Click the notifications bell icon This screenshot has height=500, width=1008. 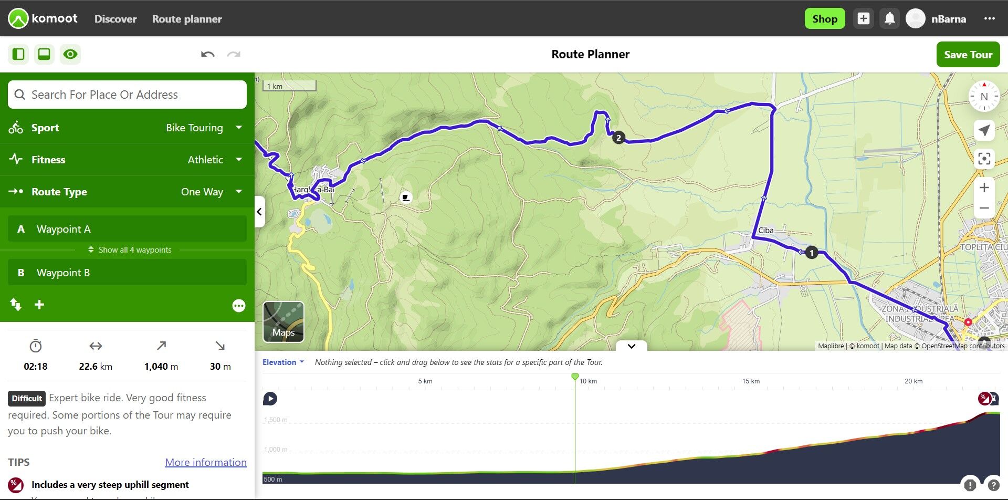889,19
